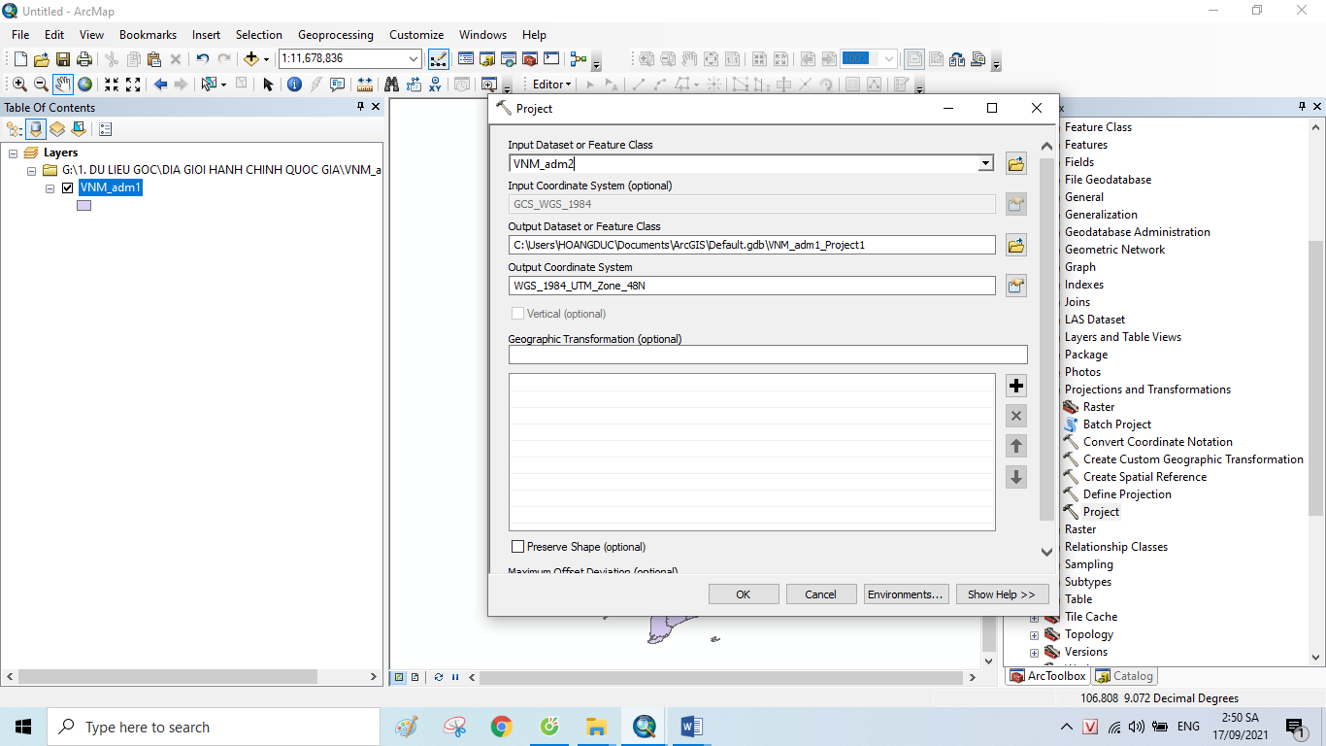Click the Show Help >> button
Screen dimensions: 1326x746
point(1001,594)
